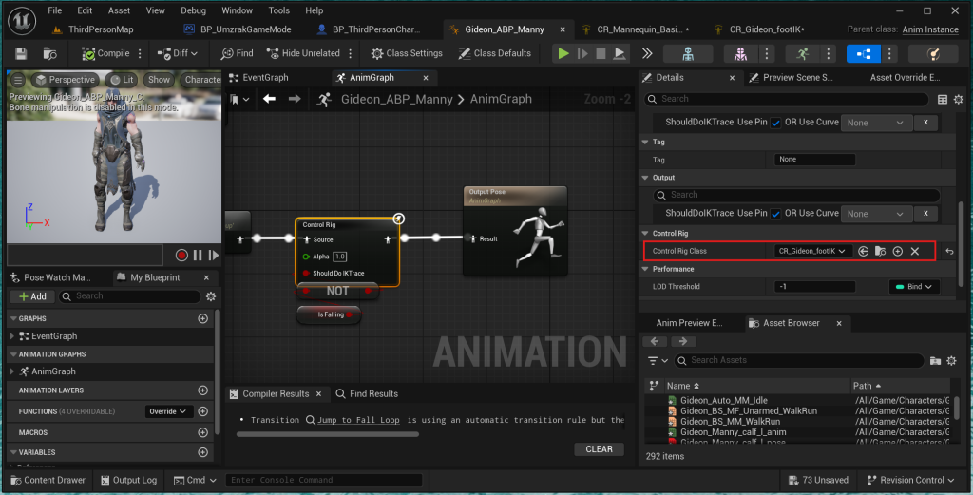973x495 pixels.
Task: Reset Control Rig Class to default arrow
Action: 949,251
